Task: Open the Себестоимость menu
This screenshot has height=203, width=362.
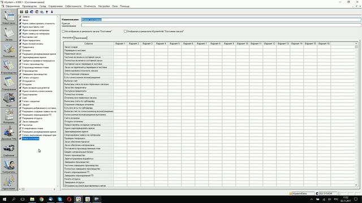Action: click(x=73, y=6)
